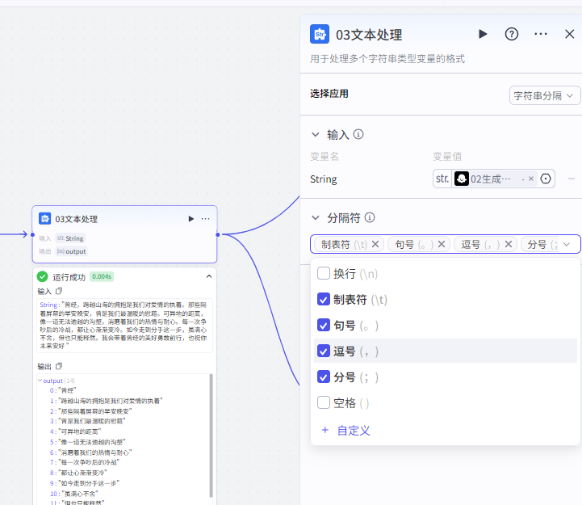Screen dimensions: 582x505
Task: Click the green success status icon
Action: pyautogui.click(x=42, y=276)
